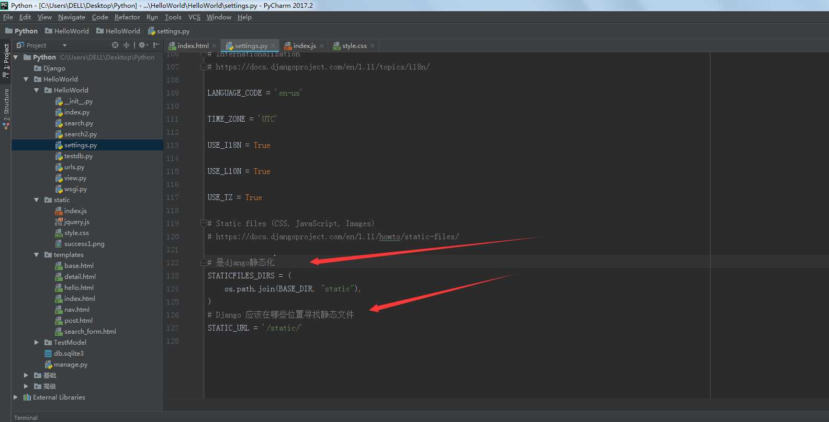Collapse the inner HelloWorld package
This screenshot has height=422, width=829.
tap(37, 90)
